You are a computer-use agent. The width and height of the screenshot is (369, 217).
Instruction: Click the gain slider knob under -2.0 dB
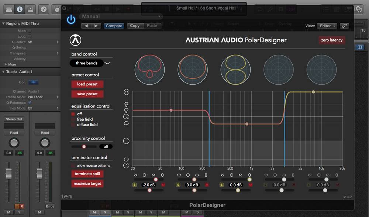(x=149, y=190)
